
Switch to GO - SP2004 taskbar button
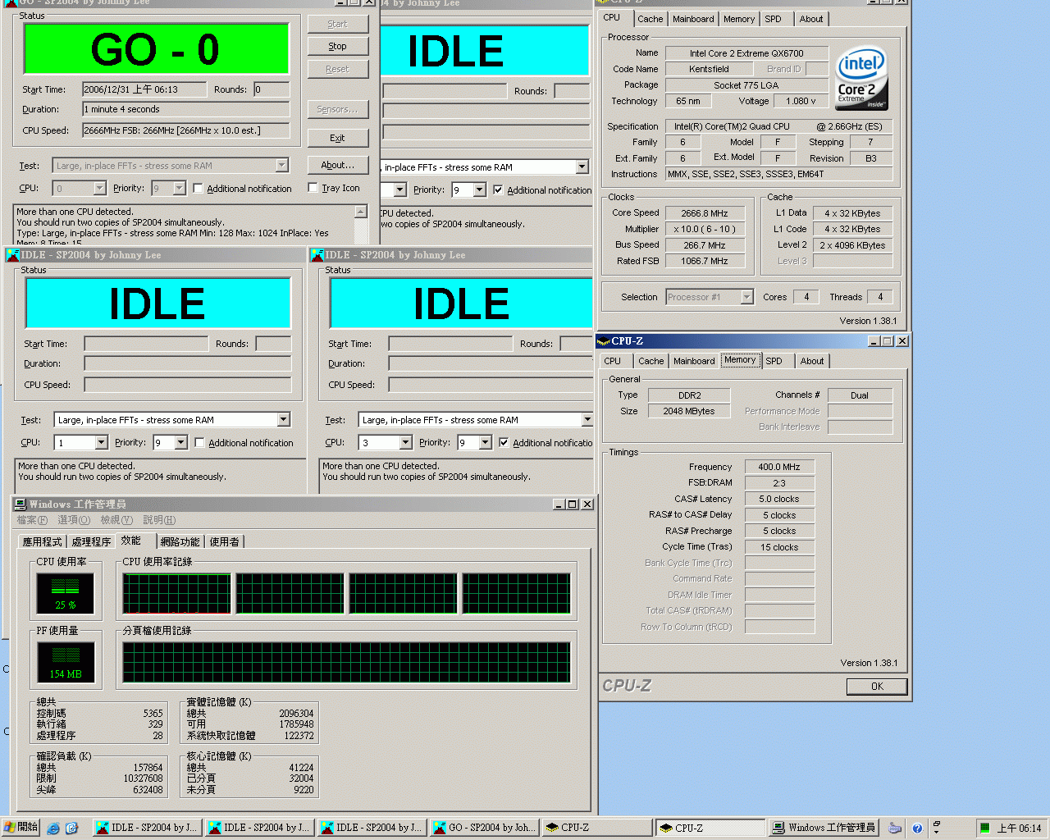[x=485, y=828]
